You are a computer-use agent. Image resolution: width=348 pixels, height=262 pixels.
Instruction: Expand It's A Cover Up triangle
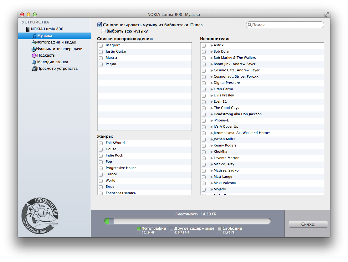[212, 127]
